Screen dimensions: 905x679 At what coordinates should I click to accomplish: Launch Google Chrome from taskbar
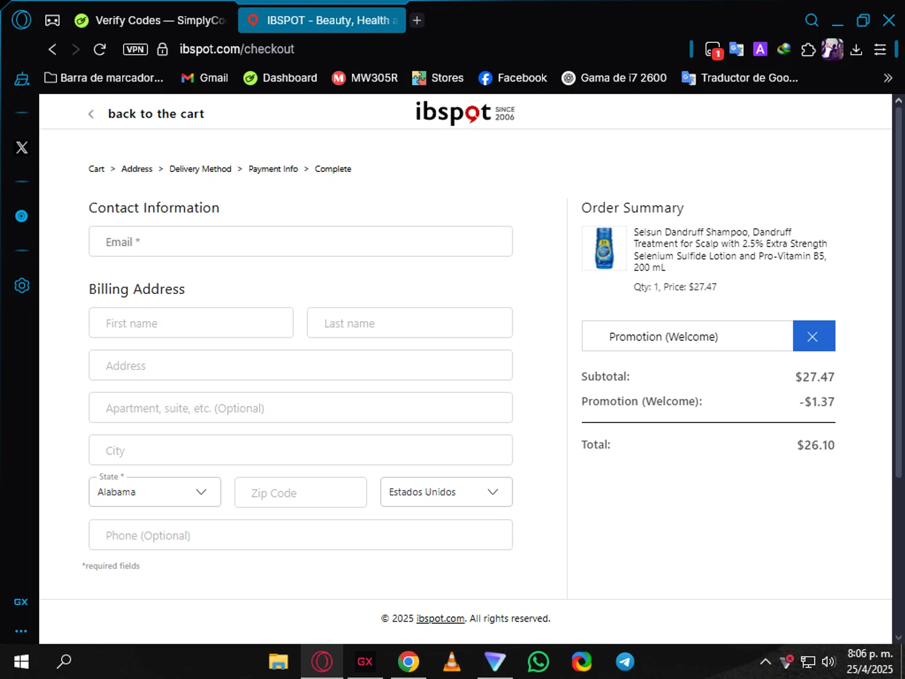pos(408,662)
